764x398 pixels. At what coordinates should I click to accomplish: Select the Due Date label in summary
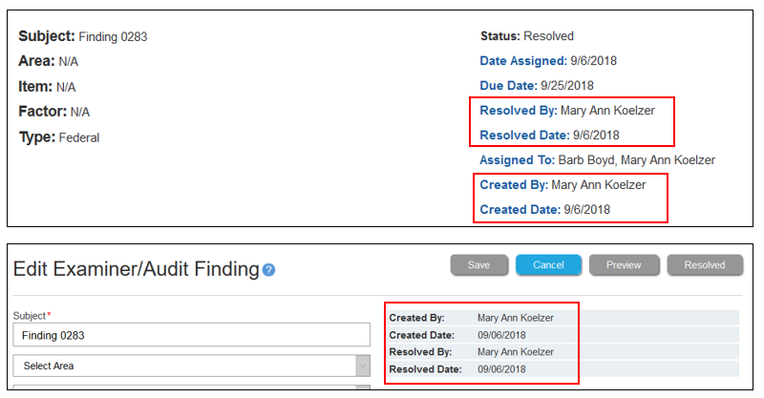[x=508, y=86]
